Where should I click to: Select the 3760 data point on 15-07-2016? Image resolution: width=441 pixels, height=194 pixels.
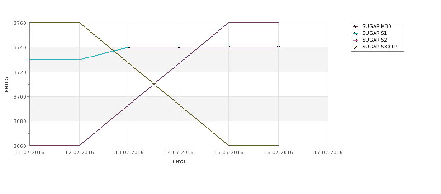229,23
